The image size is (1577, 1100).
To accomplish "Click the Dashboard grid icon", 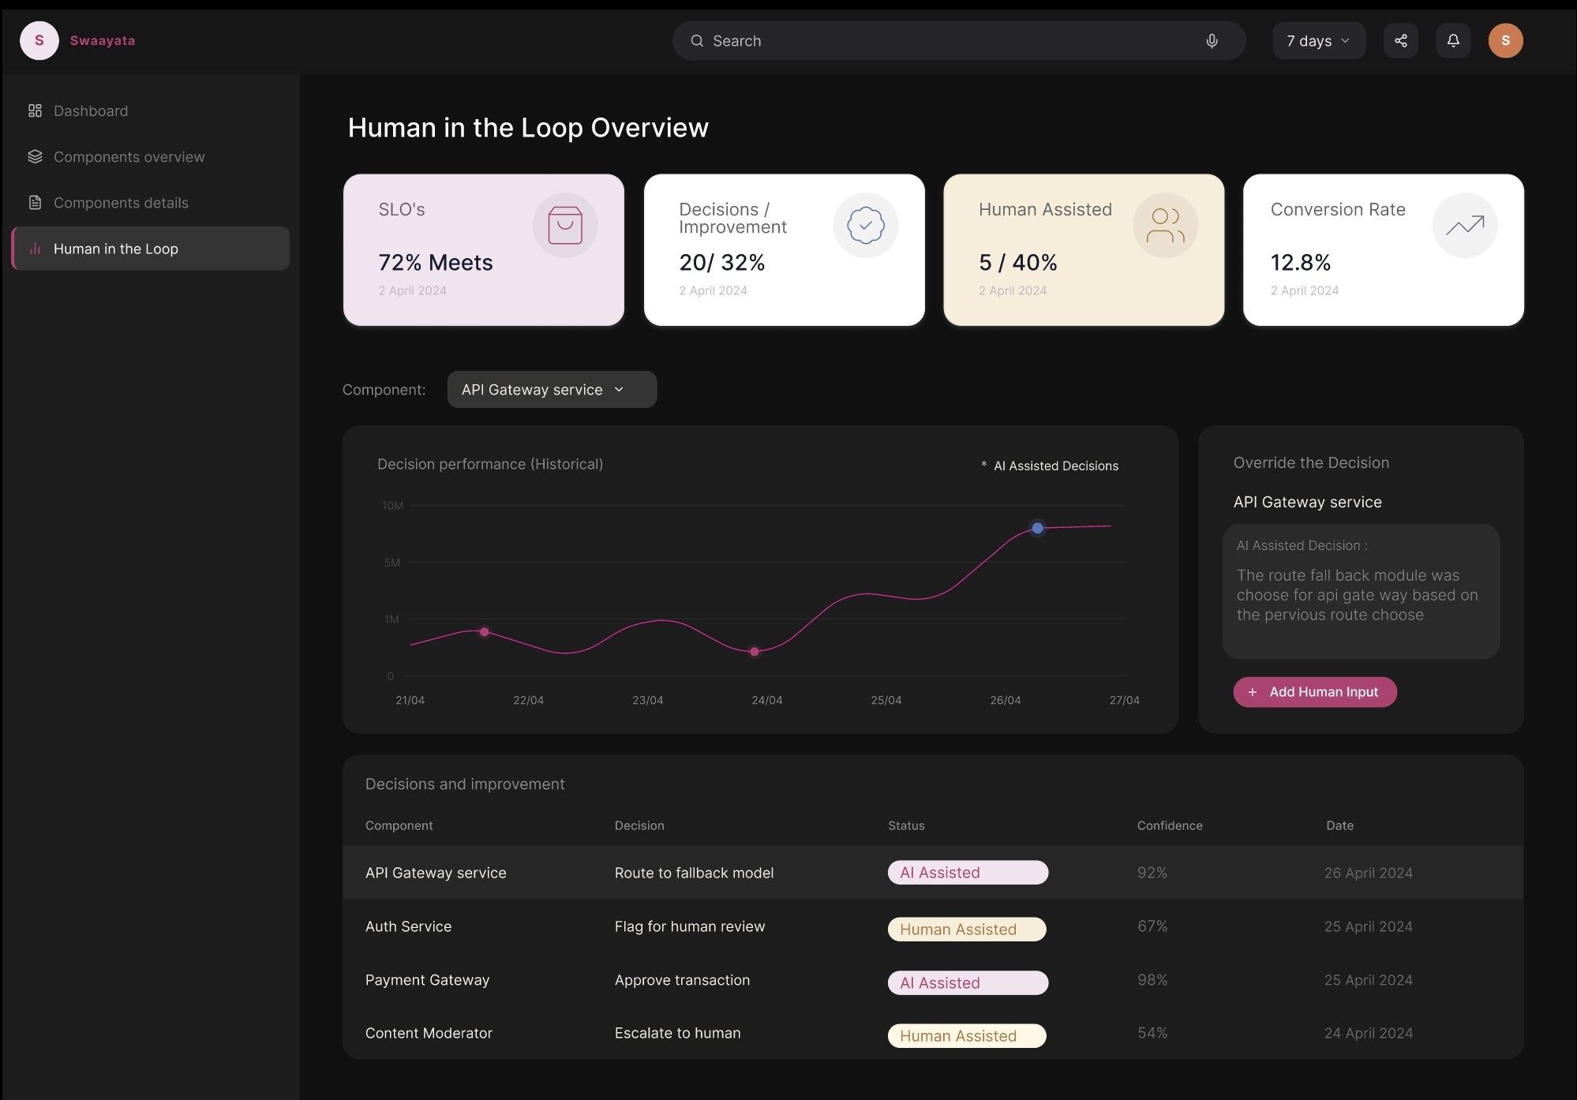I will (35, 110).
